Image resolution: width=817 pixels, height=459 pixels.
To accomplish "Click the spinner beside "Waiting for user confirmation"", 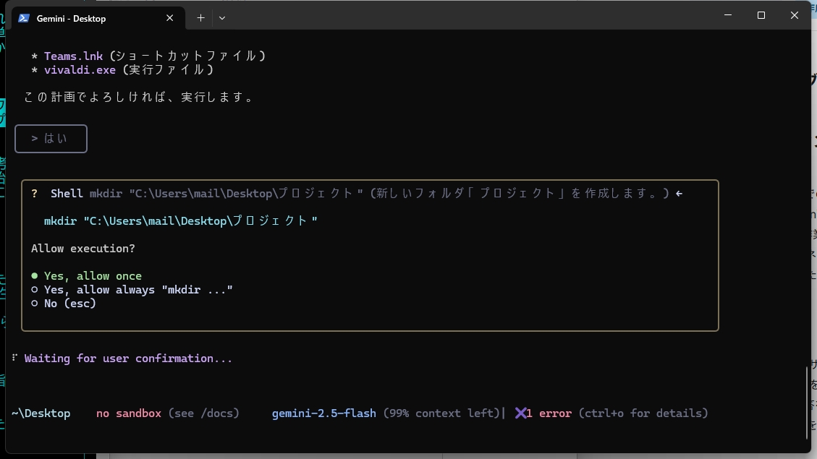I will 15,358.
